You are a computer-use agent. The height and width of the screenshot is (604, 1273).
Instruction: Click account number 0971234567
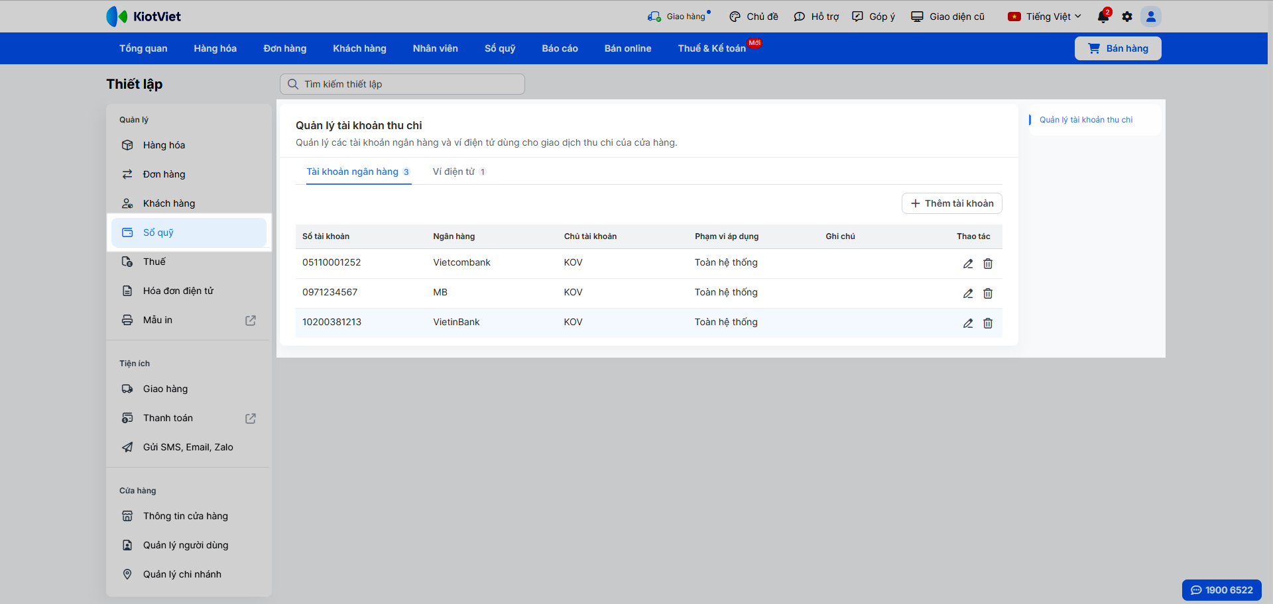coord(330,292)
